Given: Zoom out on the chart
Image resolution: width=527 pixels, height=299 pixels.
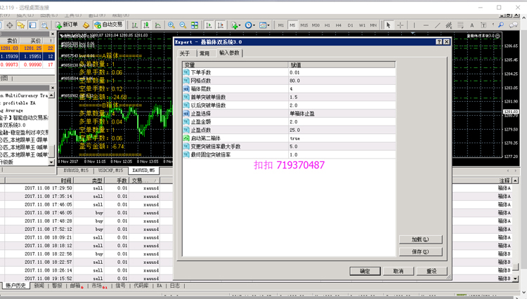Looking at the screenshot, I should click(183, 25).
